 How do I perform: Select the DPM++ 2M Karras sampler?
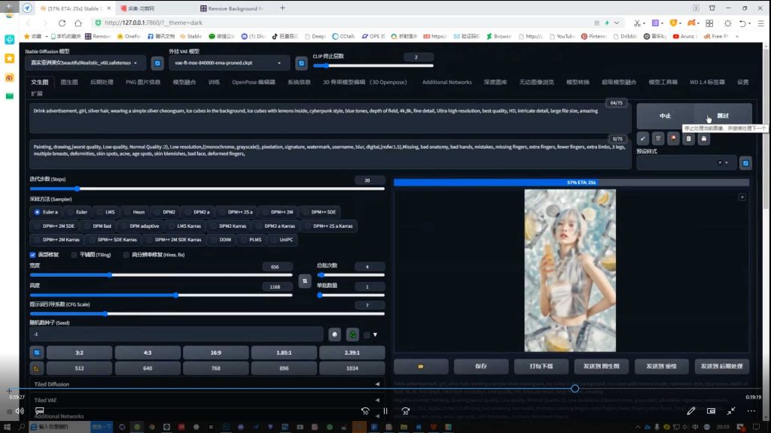[x=56, y=239]
